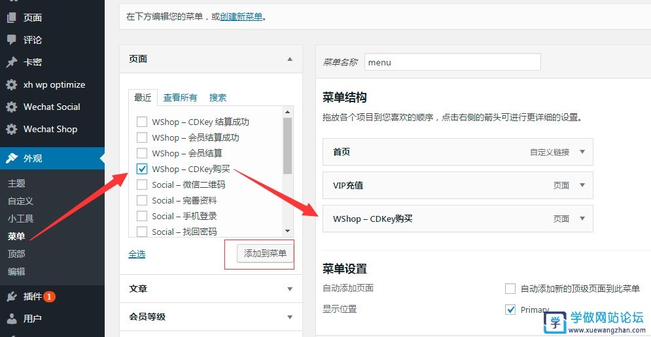Check WShop – 会员结算 checkbox
This screenshot has width=651, height=337.
tap(142, 153)
